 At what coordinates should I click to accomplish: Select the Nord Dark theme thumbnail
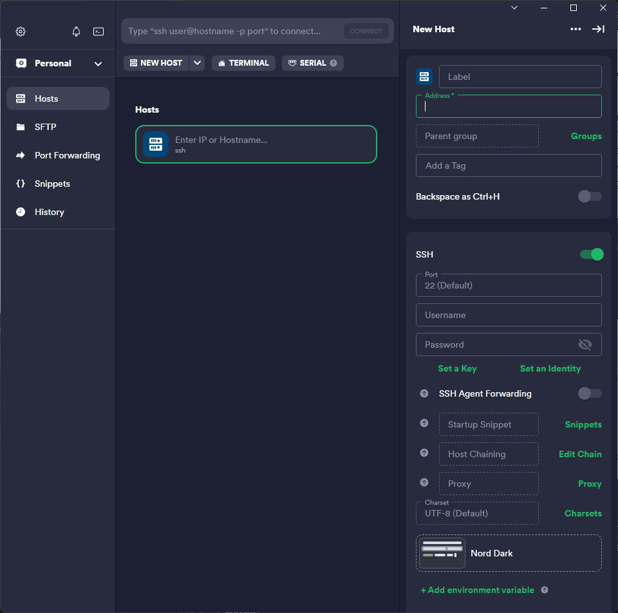(442, 553)
